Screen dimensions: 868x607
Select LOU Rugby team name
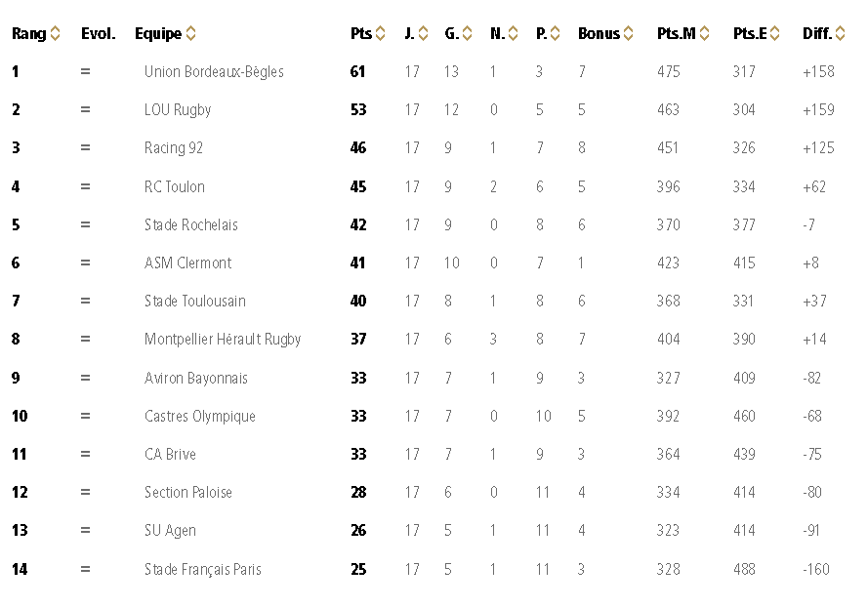click(x=178, y=110)
